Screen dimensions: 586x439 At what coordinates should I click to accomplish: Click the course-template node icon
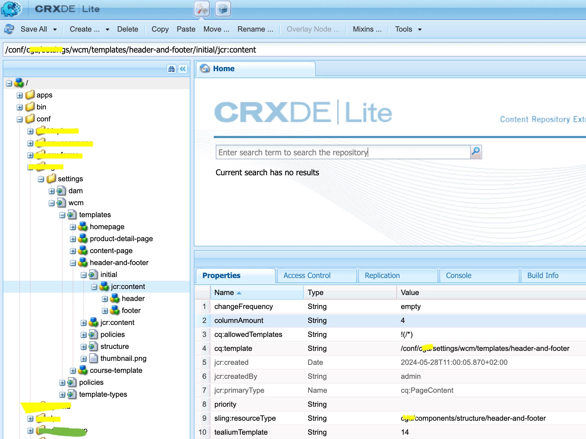(83, 370)
